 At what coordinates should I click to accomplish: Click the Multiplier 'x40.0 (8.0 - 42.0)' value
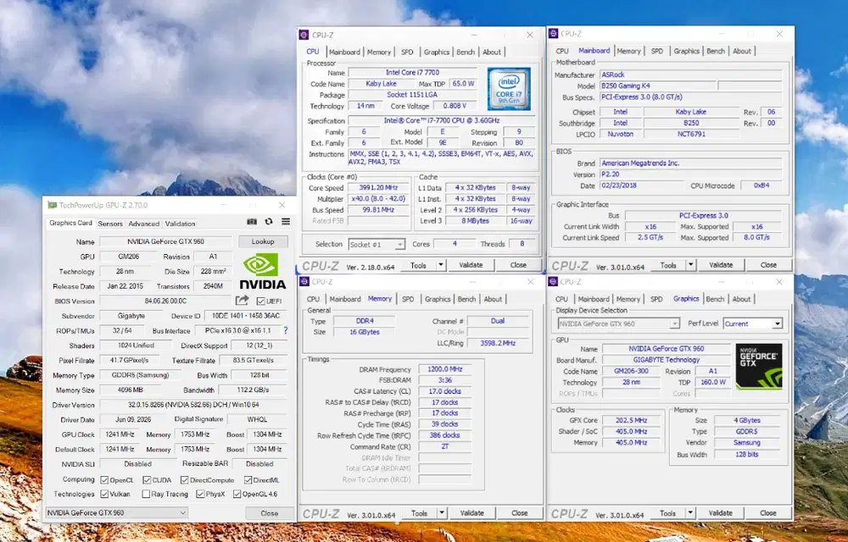coord(378,199)
